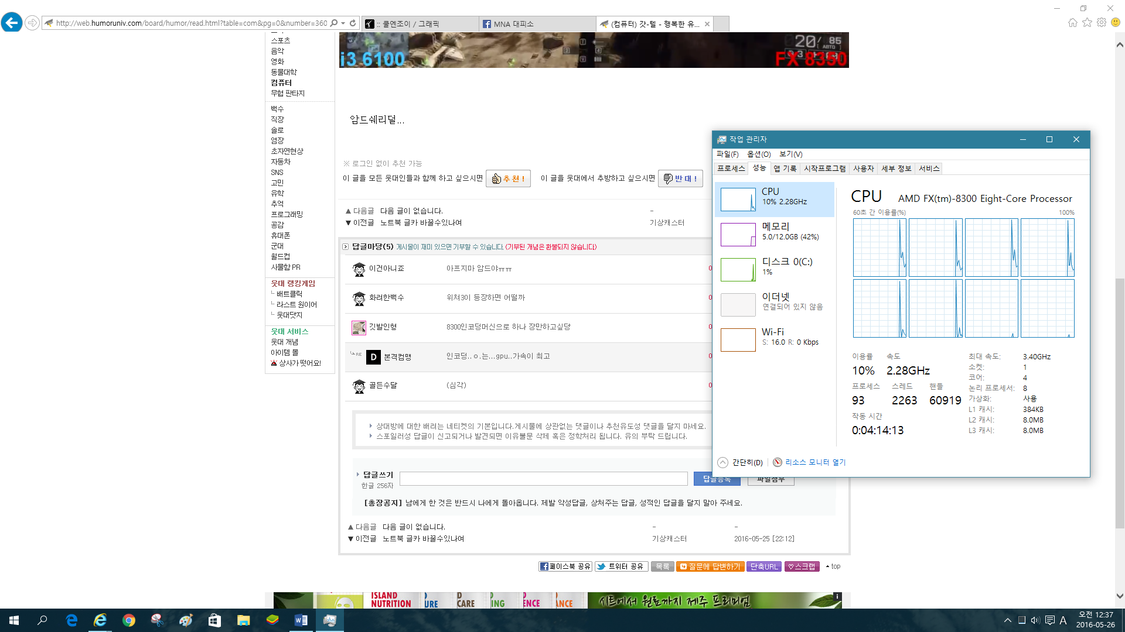Viewport: 1125px width, 632px height.
Task: Open BlueStacks from the taskbar
Action: (x=272, y=620)
